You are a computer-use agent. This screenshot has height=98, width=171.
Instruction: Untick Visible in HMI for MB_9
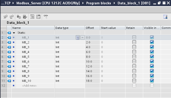click(152, 76)
